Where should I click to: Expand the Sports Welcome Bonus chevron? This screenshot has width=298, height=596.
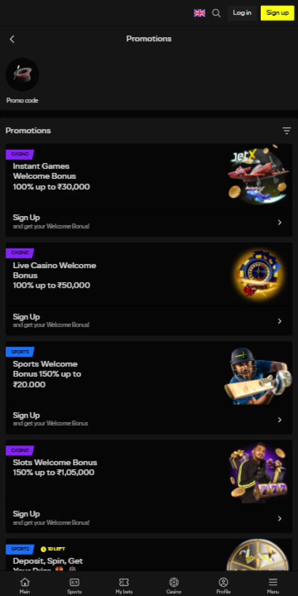click(x=280, y=420)
